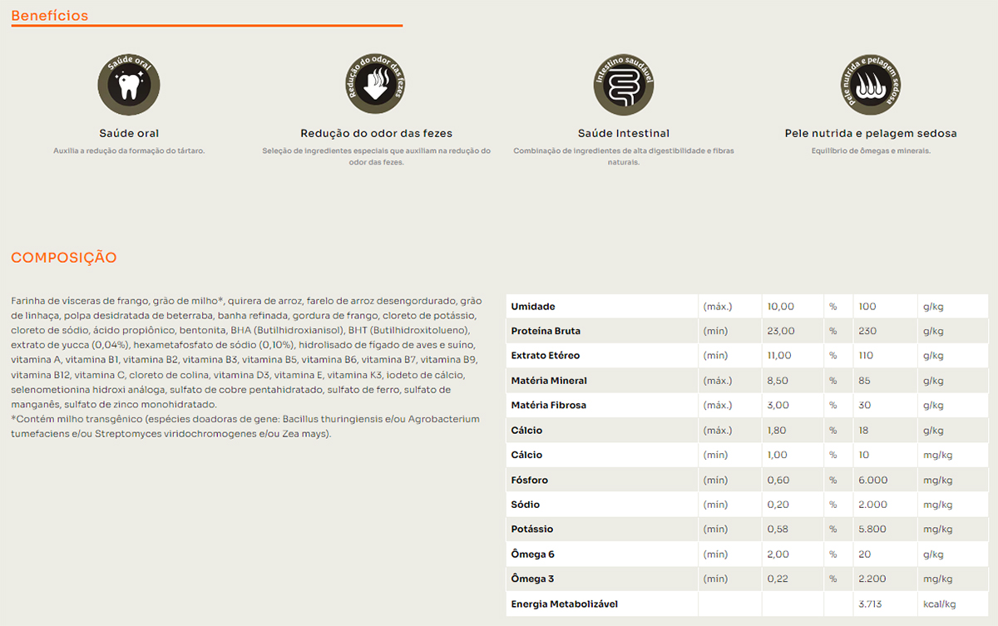Select the Umidade row label in table
Screen dimensions: 998x626
click(533, 307)
